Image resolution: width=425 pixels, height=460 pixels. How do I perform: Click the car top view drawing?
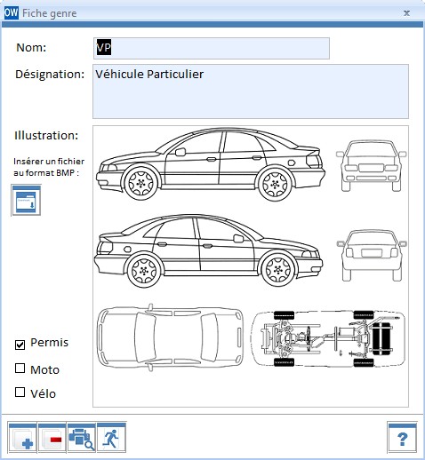click(x=170, y=337)
